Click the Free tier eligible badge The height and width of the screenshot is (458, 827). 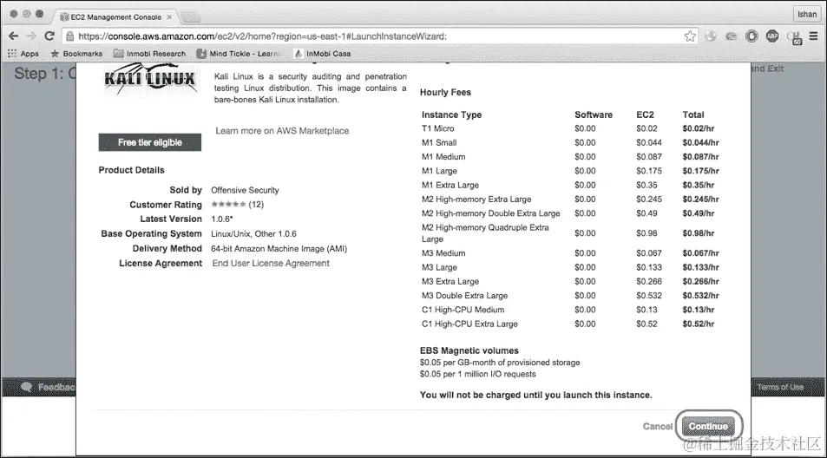click(x=150, y=142)
